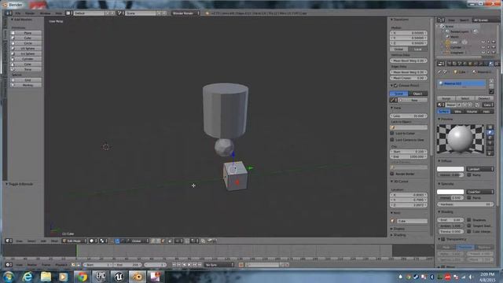The image size is (503, 283).
Task: Click the specular color swatch
Action: (450, 192)
